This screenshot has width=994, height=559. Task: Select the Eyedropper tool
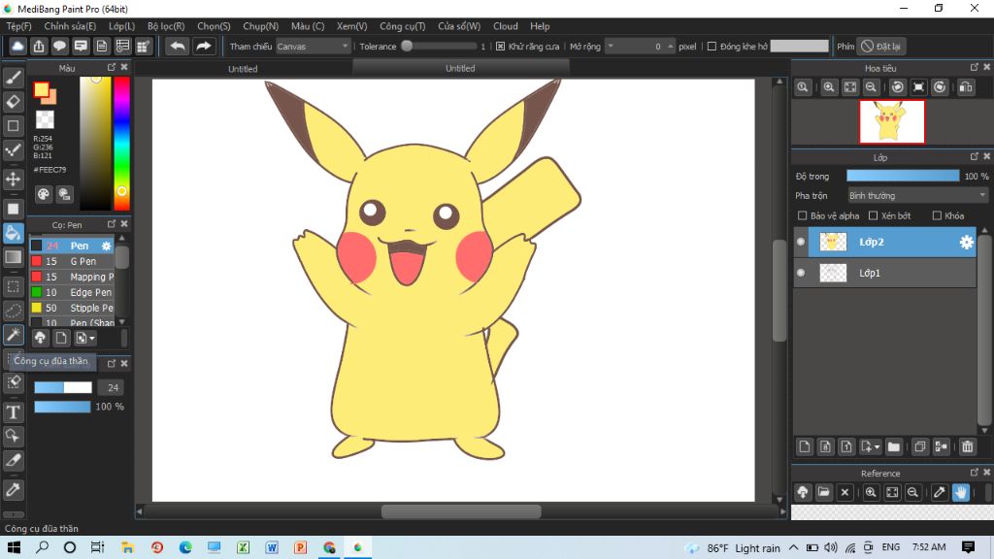[14, 489]
